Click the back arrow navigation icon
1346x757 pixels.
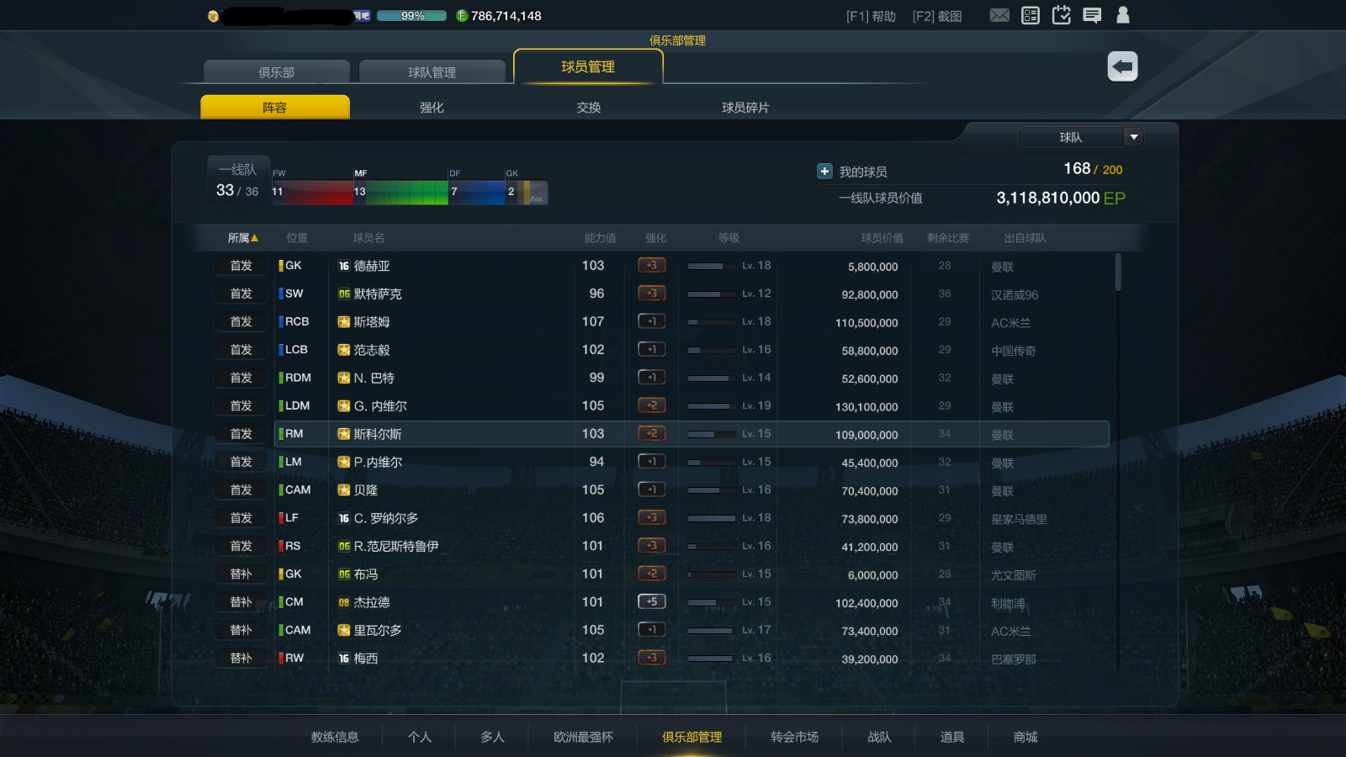(x=1122, y=65)
